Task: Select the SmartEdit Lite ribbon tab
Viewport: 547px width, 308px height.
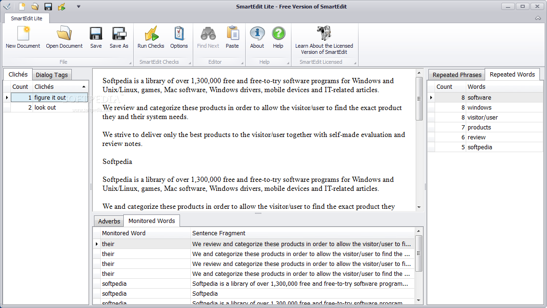Action: (x=26, y=18)
